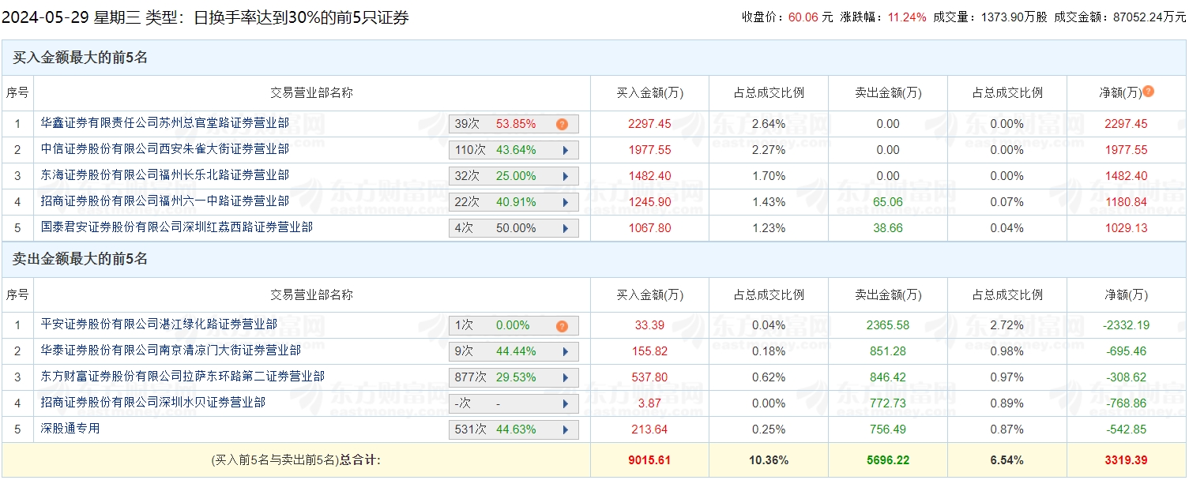This screenshot has height=480, width=1189.
Task: Click the 卖出金额最大的前5名 section header
Action: pos(81,259)
